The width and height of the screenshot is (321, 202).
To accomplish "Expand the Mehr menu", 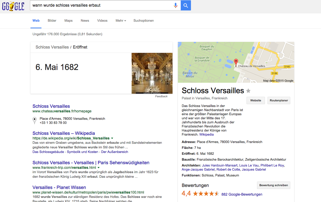I will [121, 21].
